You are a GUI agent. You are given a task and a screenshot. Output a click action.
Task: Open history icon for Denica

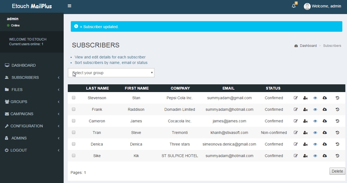337,144
